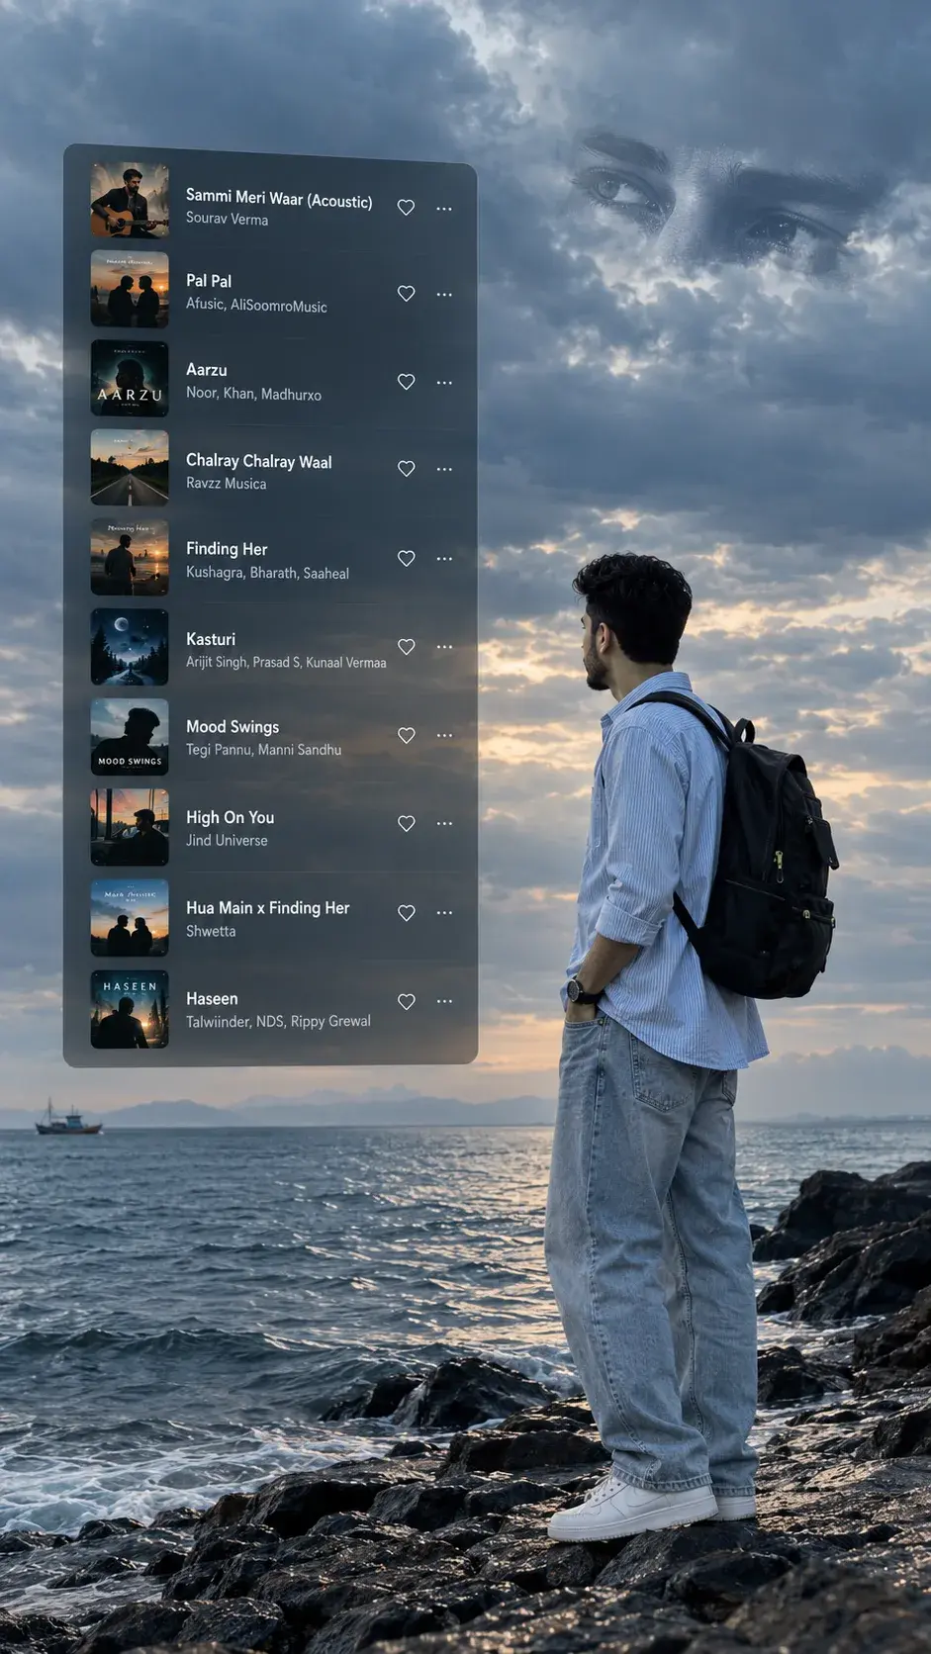Open the three-dot menu beside Kasturi
The height and width of the screenshot is (1654, 931).
(444, 647)
